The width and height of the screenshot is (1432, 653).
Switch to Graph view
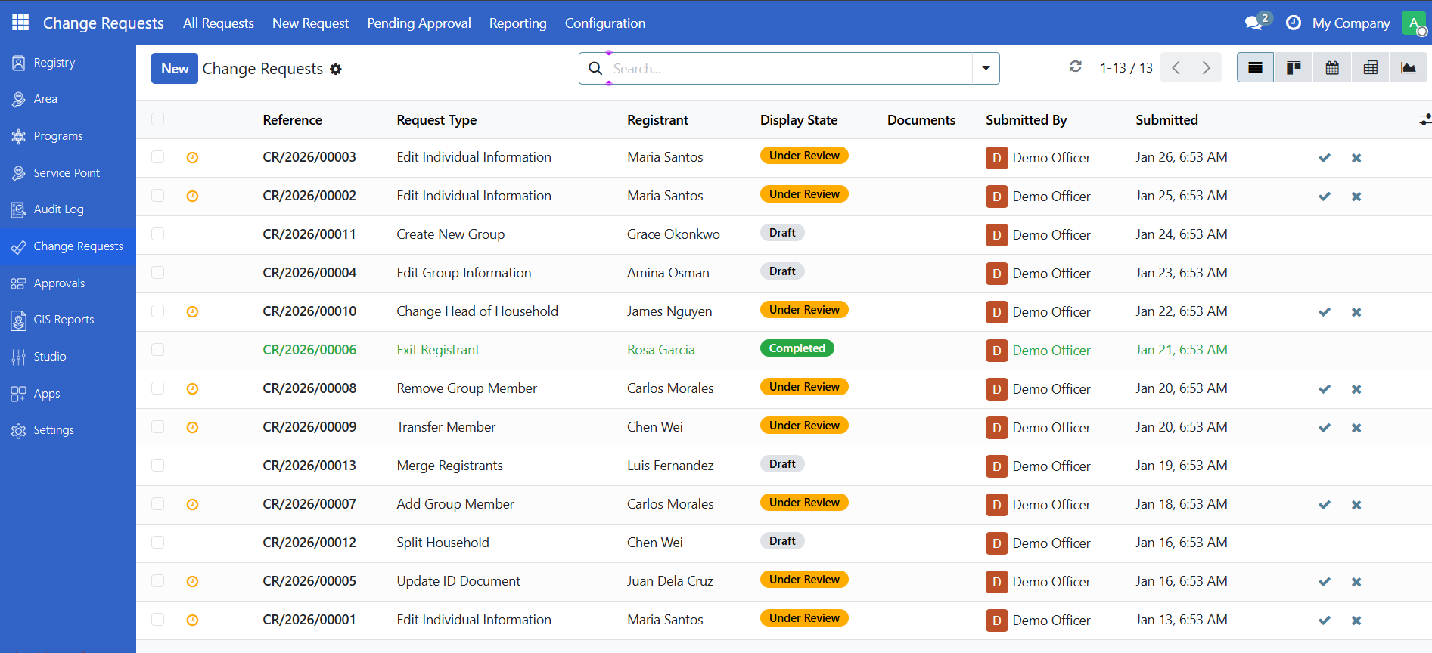pyautogui.click(x=1409, y=68)
